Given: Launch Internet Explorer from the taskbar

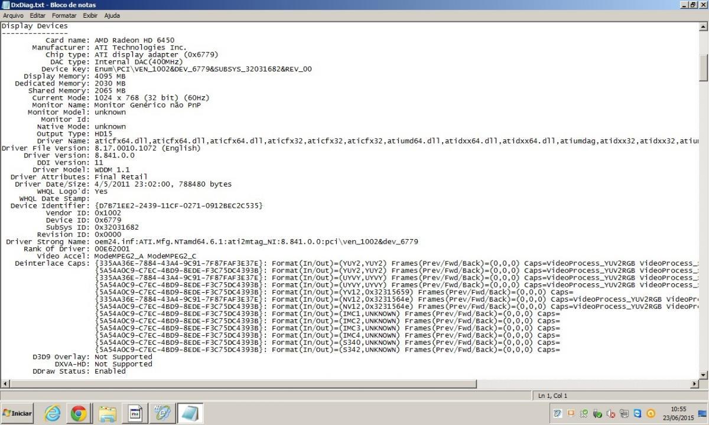Looking at the screenshot, I should [53, 413].
